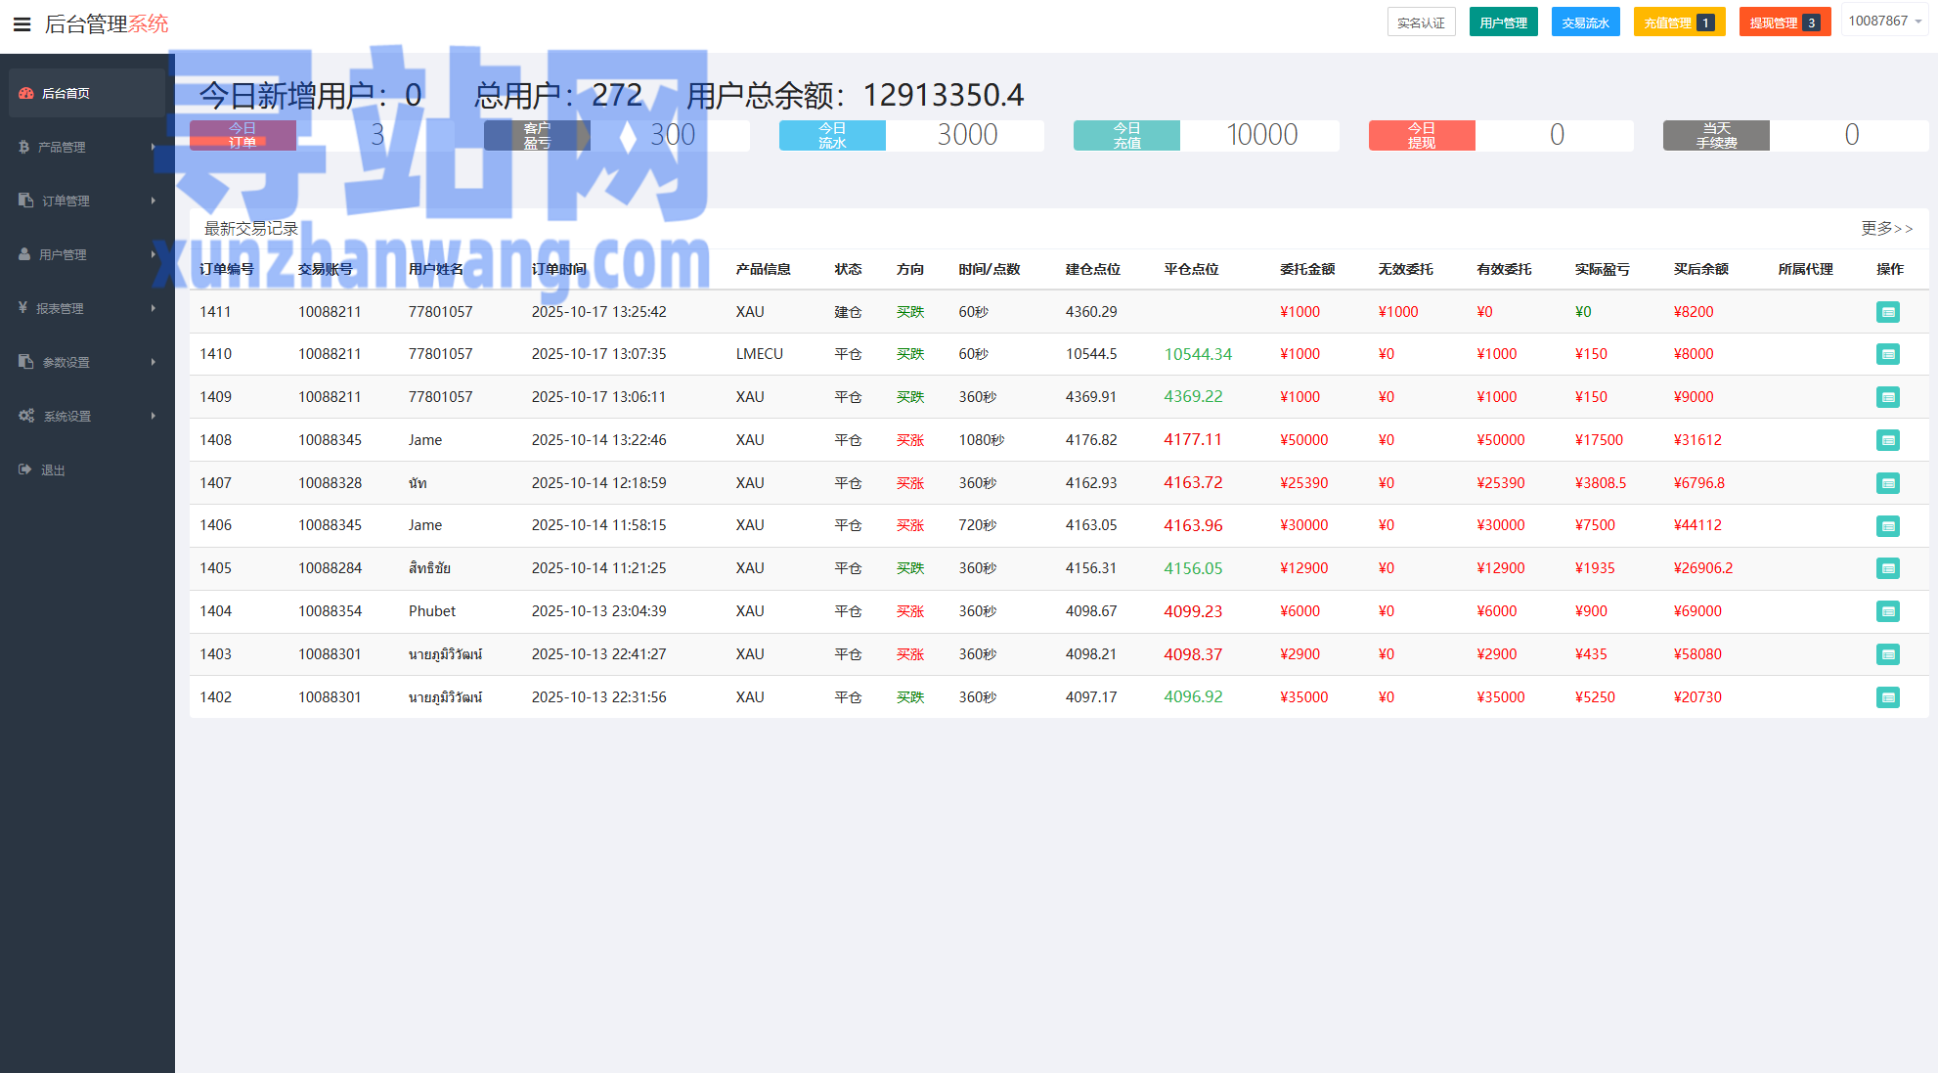Open 充值管理 with badge 1
The image size is (1938, 1073).
click(1678, 22)
